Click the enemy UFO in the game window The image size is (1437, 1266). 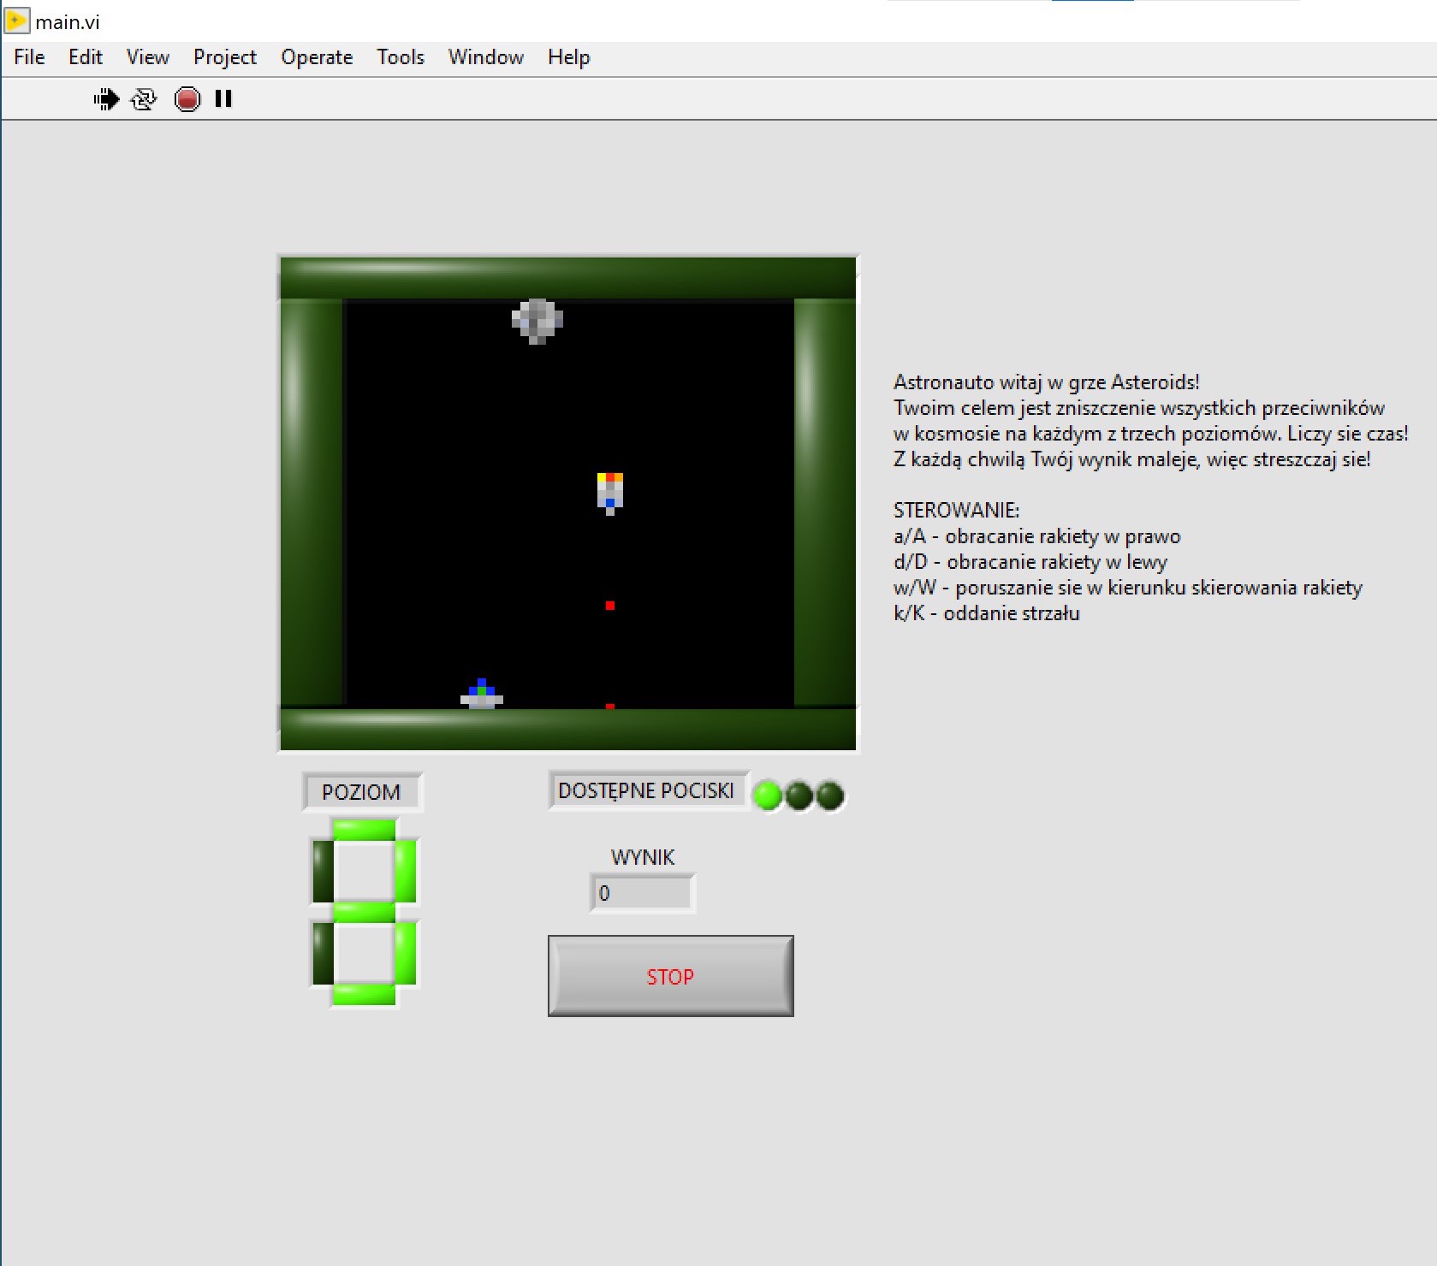click(x=479, y=693)
